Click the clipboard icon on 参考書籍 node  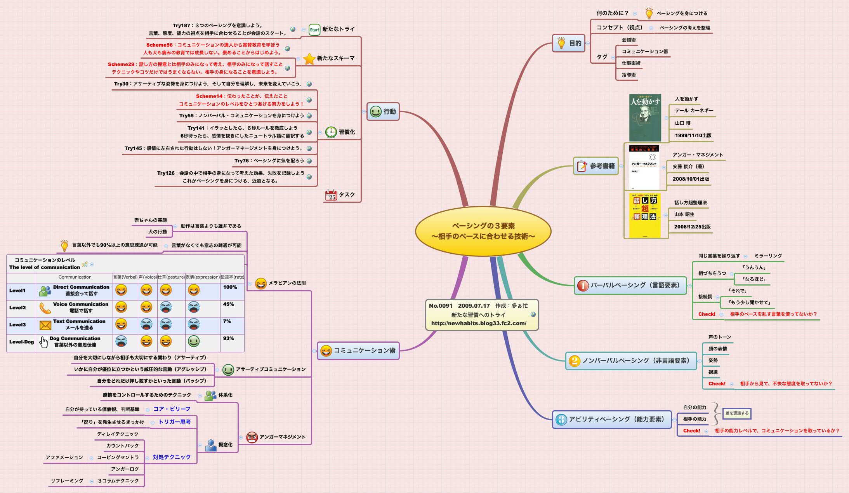(x=581, y=166)
